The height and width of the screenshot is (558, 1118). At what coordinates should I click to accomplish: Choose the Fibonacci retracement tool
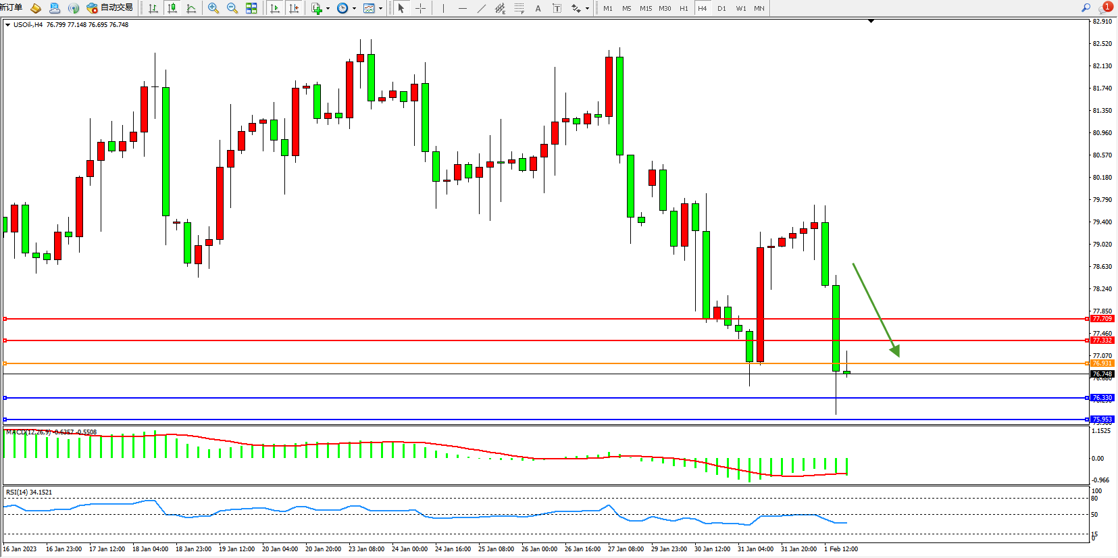(x=519, y=8)
